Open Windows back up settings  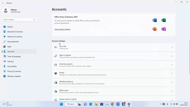coord(114,83)
